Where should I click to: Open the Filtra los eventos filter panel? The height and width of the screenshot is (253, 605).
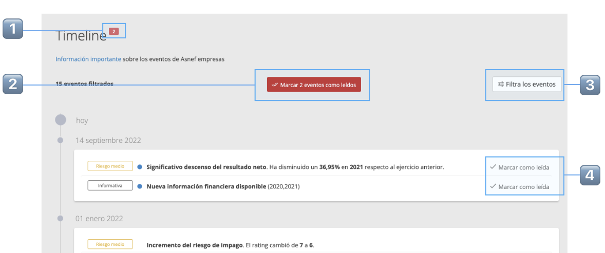pos(526,84)
